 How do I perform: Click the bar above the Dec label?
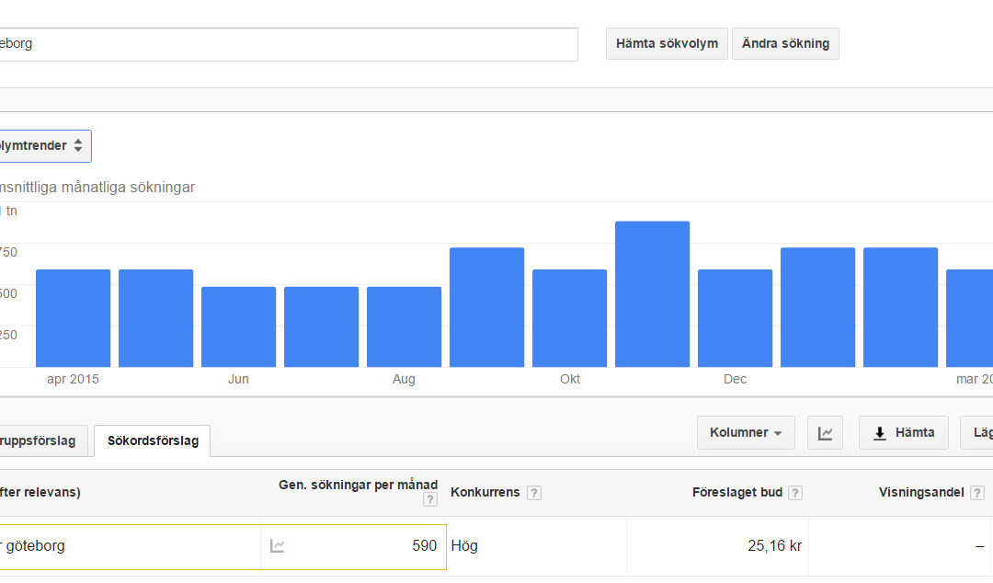click(x=735, y=318)
